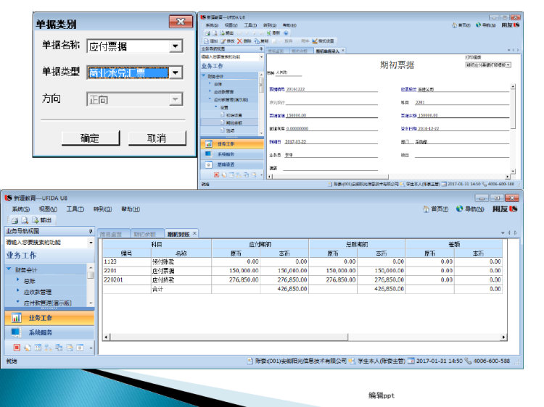544x407 pixels.
Task: Click grid table icon in lower window sidebar strip
Action: [38, 348]
